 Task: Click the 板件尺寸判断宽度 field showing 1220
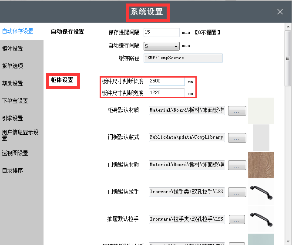pos(167,92)
